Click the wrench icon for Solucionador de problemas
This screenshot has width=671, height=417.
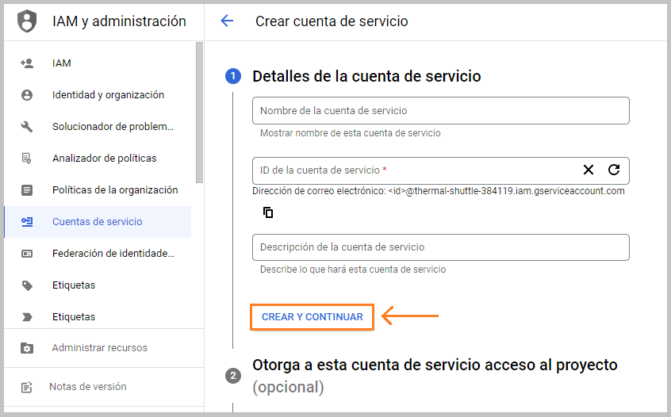tap(27, 127)
